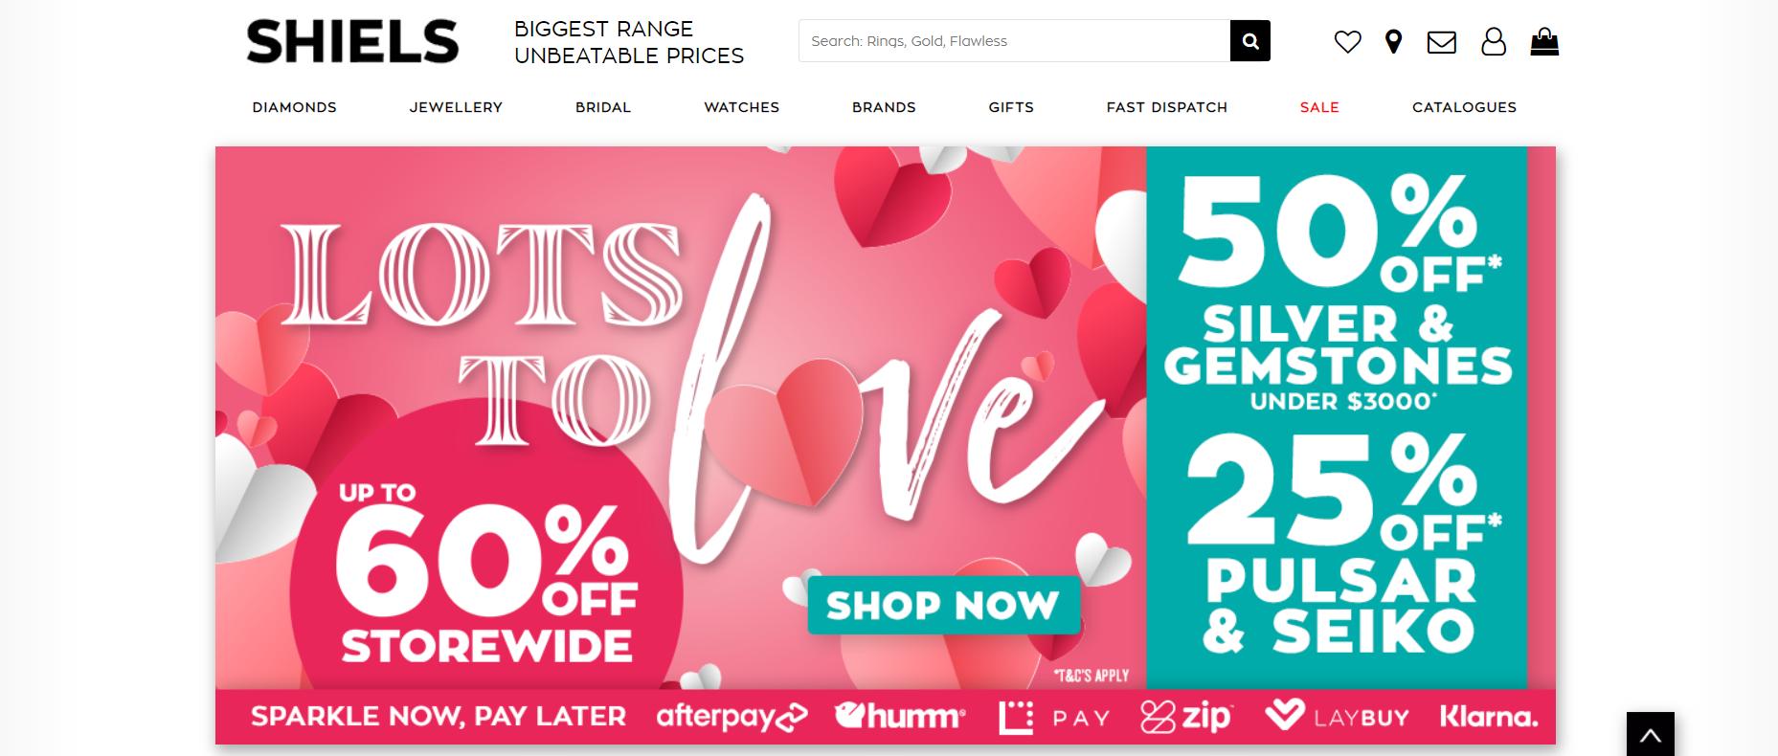Go to Fast Dispatch section
1778x756 pixels.
pyautogui.click(x=1167, y=107)
